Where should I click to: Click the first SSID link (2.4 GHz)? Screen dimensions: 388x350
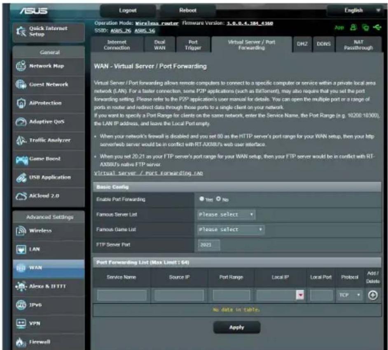click(x=121, y=31)
